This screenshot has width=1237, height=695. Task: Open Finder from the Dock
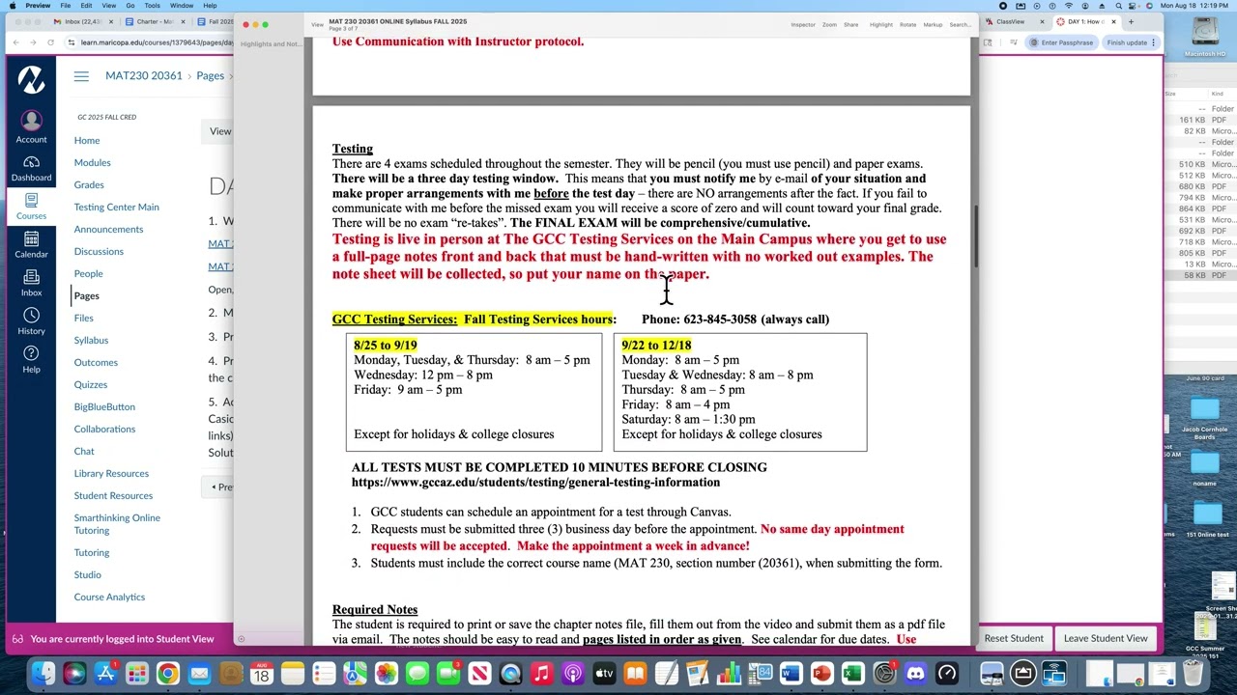(x=43, y=674)
